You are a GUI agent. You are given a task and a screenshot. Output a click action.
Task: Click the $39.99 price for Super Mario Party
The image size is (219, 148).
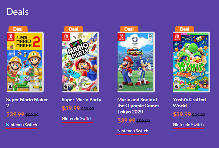pyautogui.click(x=71, y=108)
